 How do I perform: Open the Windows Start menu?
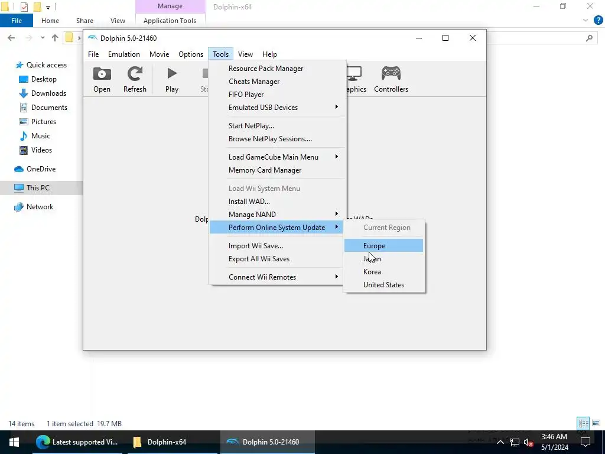click(14, 442)
